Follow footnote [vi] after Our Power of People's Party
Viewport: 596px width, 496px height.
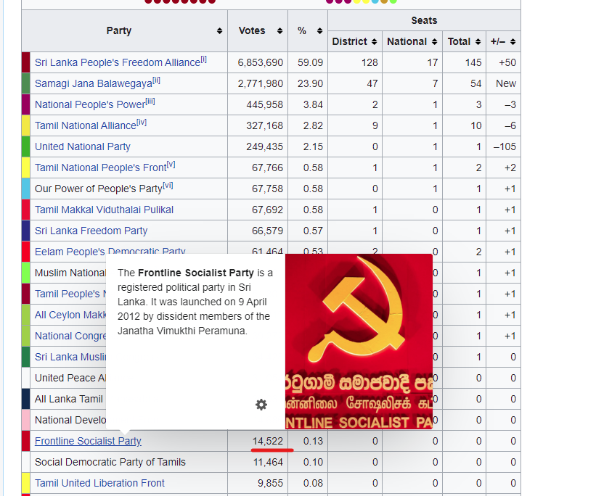(168, 186)
